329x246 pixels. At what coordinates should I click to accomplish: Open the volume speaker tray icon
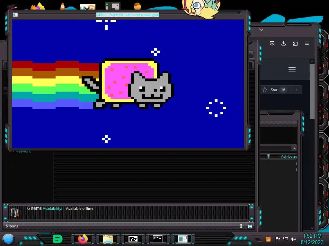(x=293, y=239)
